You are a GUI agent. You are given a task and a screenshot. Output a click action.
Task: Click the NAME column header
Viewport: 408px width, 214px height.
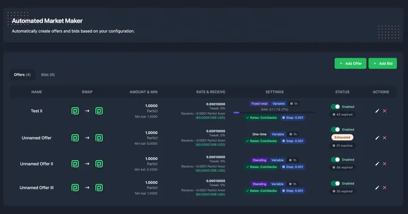tap(37, 92)
